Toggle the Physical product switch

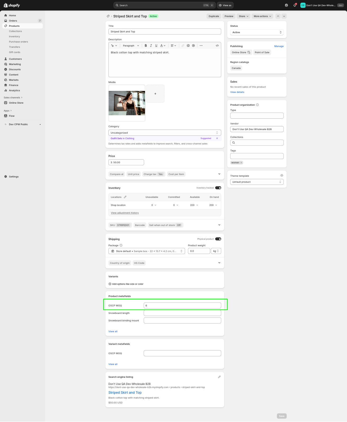218,239
